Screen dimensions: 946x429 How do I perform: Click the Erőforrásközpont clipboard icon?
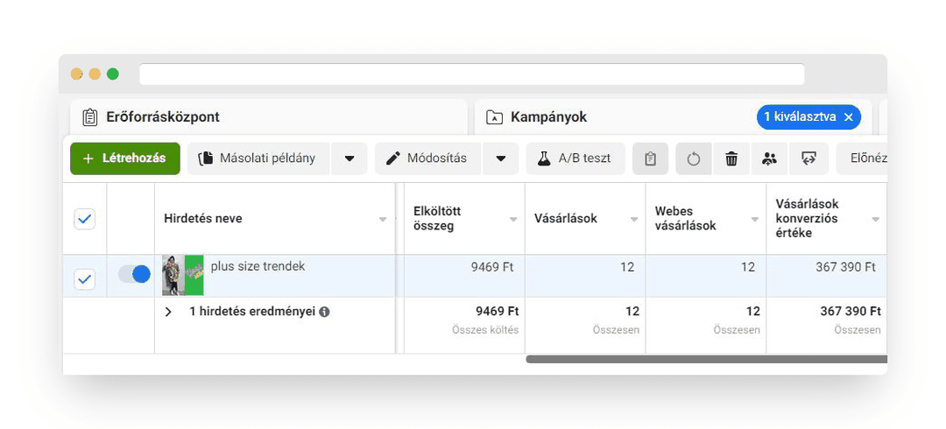[90, 117]
